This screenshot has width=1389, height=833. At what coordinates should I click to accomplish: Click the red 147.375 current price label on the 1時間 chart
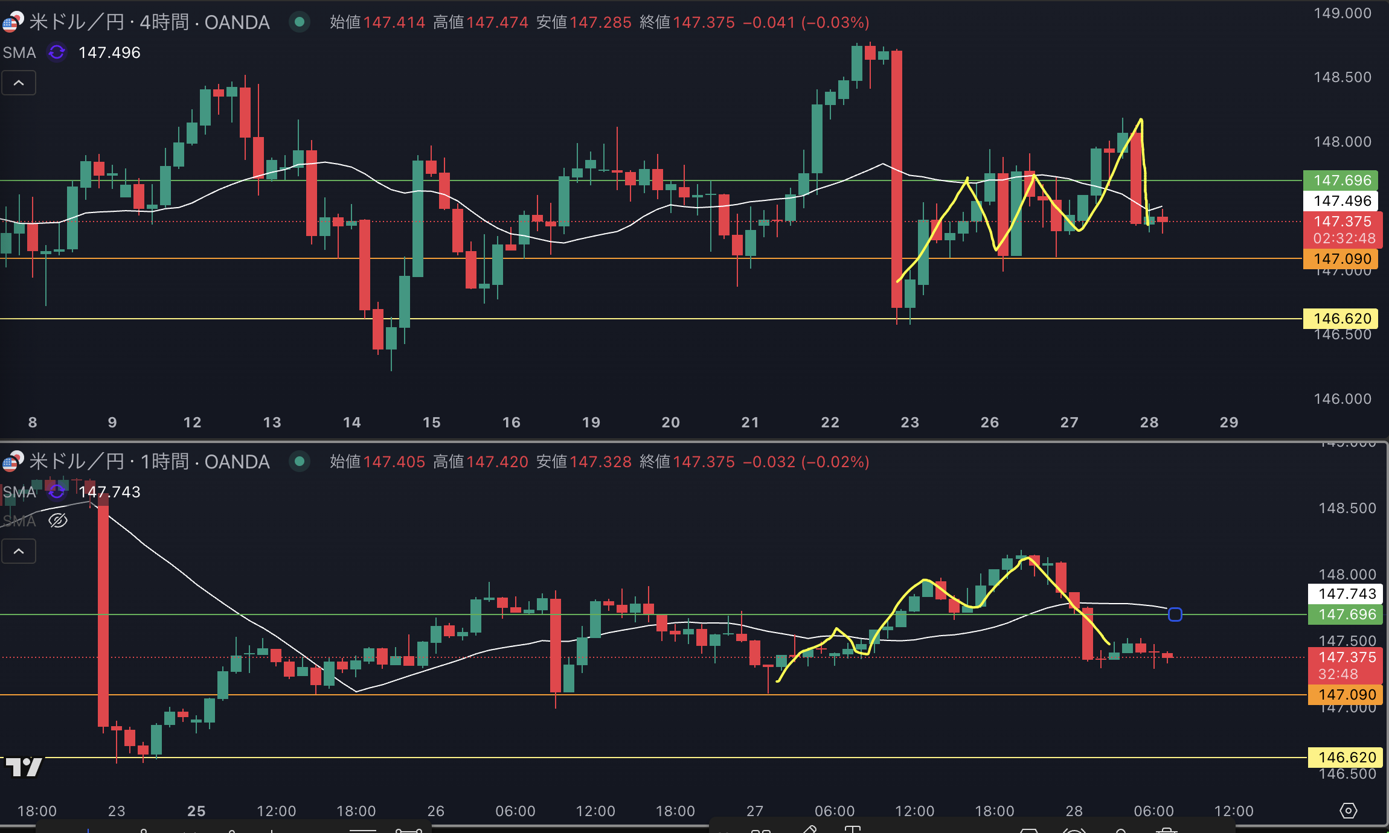(1347, 657)
